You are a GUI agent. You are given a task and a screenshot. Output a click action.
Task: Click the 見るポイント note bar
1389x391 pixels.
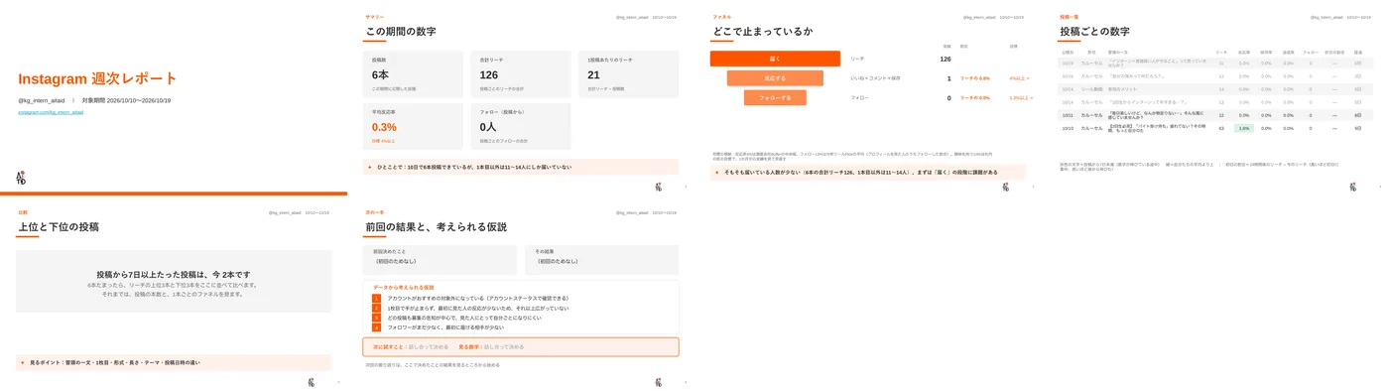(174, 362)
